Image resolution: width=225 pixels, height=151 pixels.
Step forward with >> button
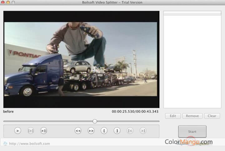(91, 131)
